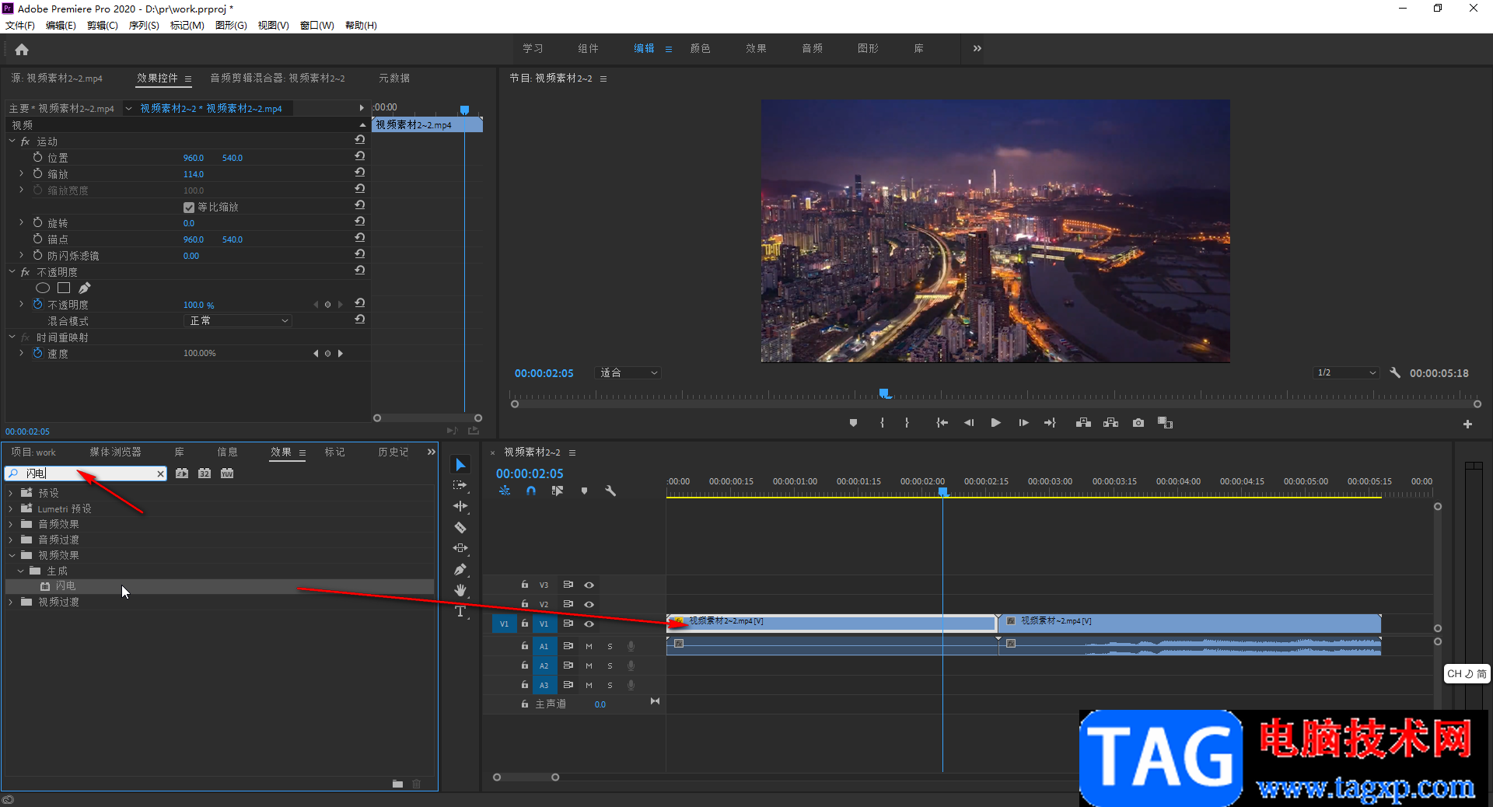Screen dimensions: 1493x807
Task: Solo the A2 audio track
Action: (x=610, y=666)
